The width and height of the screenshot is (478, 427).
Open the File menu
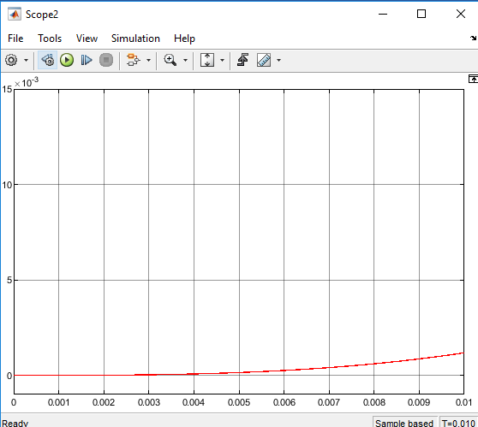15,39
